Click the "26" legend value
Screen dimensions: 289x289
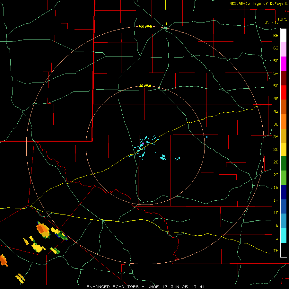coord(276,162)
